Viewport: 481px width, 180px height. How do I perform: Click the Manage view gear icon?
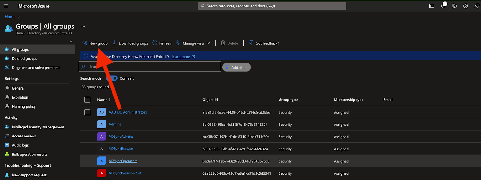click(178, 43)
